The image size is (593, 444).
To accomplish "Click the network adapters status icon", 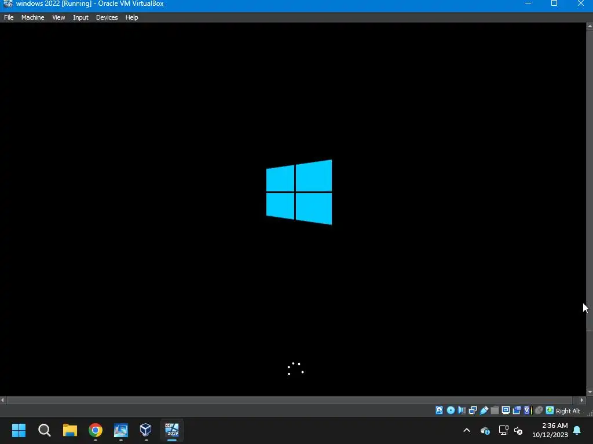I will click(x=473, y=410).
